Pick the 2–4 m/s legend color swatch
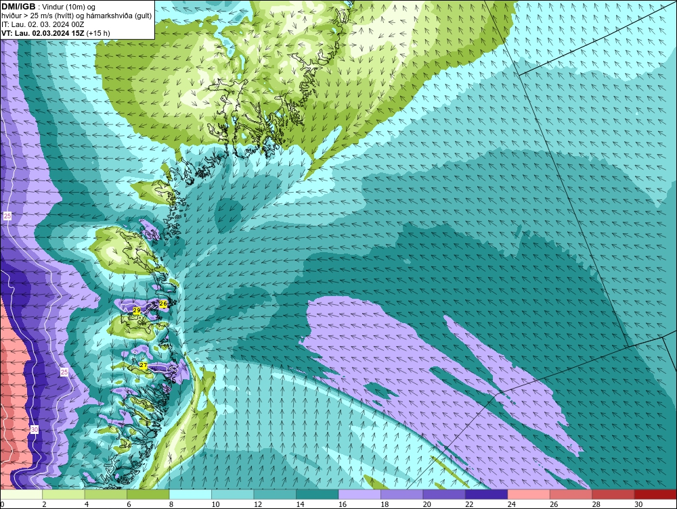The image size is (677, 509). (x=64, y=494)
